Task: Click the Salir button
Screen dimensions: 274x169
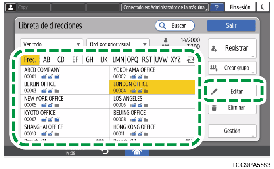Action: point(231,26)
